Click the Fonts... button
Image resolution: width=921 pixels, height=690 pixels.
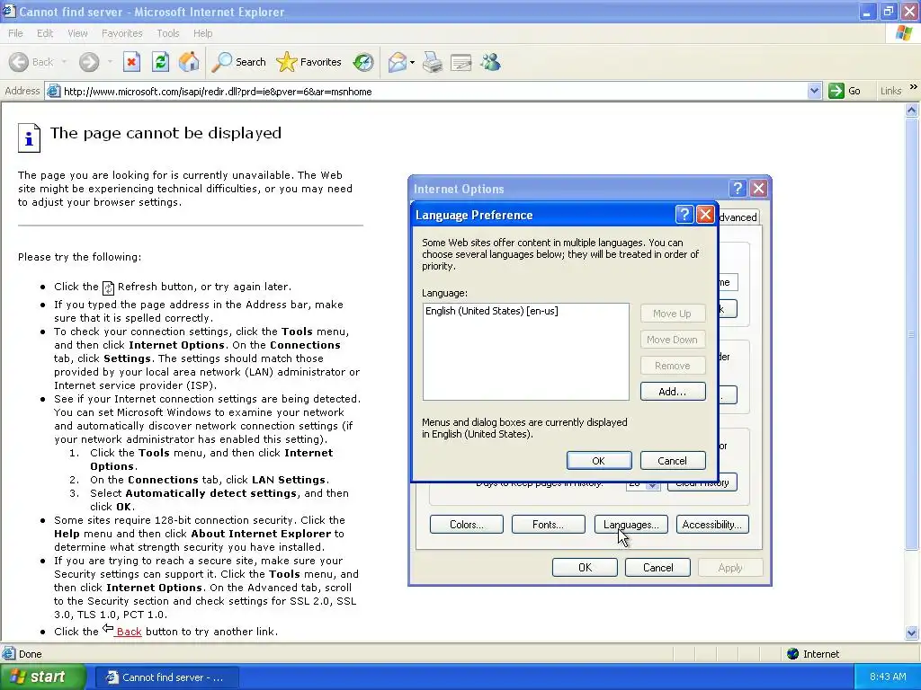(548, 525)
